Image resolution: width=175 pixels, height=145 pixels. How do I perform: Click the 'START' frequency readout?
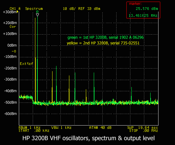tap(34, 130)
